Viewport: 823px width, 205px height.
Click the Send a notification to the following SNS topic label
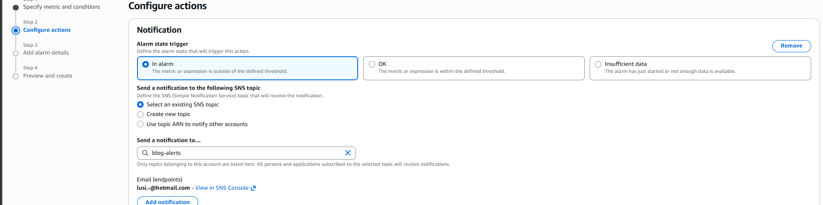(198, 88)
